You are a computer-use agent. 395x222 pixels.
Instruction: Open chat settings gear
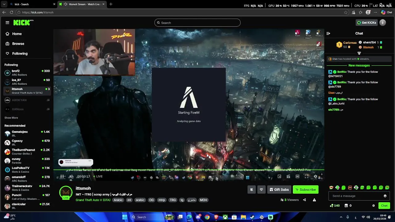pos(373,206)
